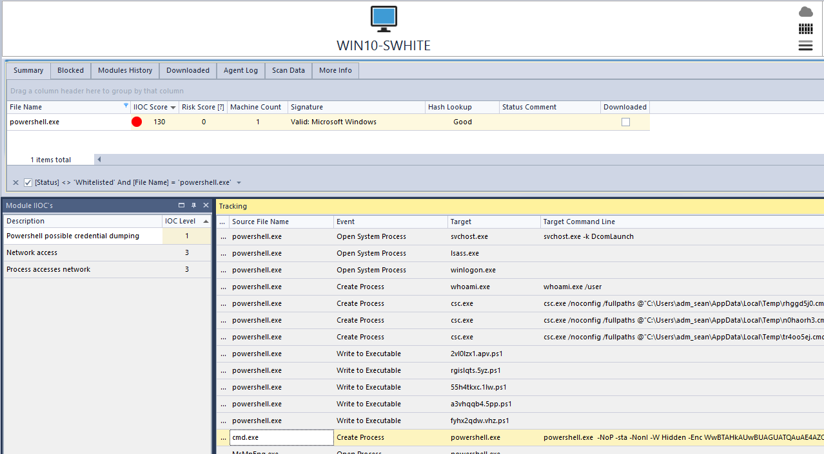824x454 pixels.
Task: Click the red IIOC score indicator for powershell.exe
Action: click(x=137, y=122)
